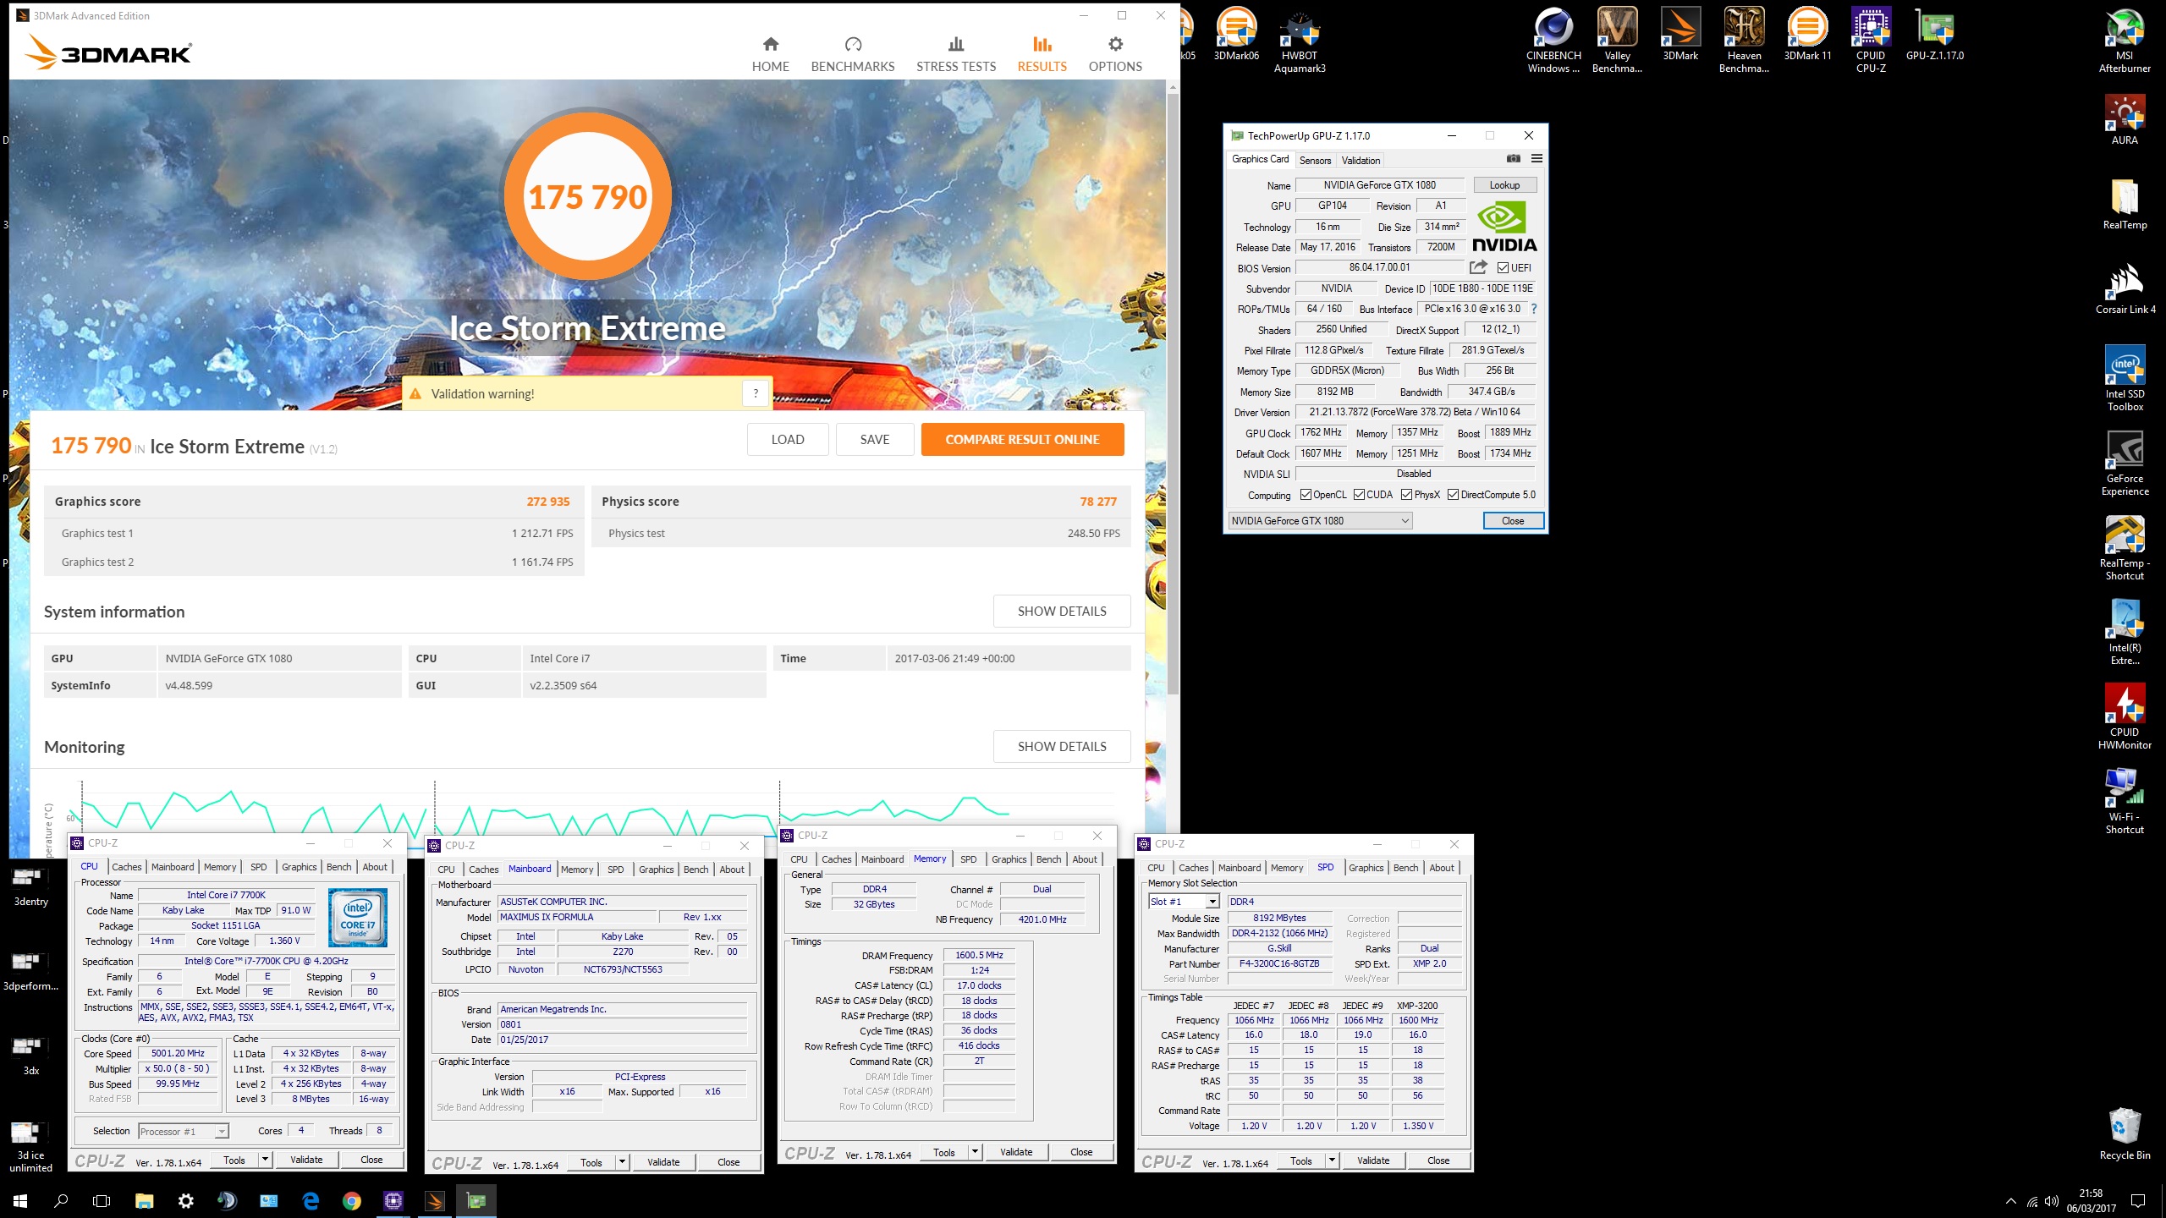Show details for Monitoring
2166x1218 pixels.
1062,746
